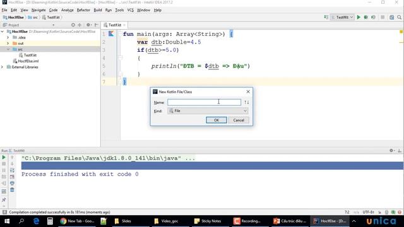The image size is (404, 227).
Task: Click Kotlin run gutter icon on line 1
Action: [111, 33]
